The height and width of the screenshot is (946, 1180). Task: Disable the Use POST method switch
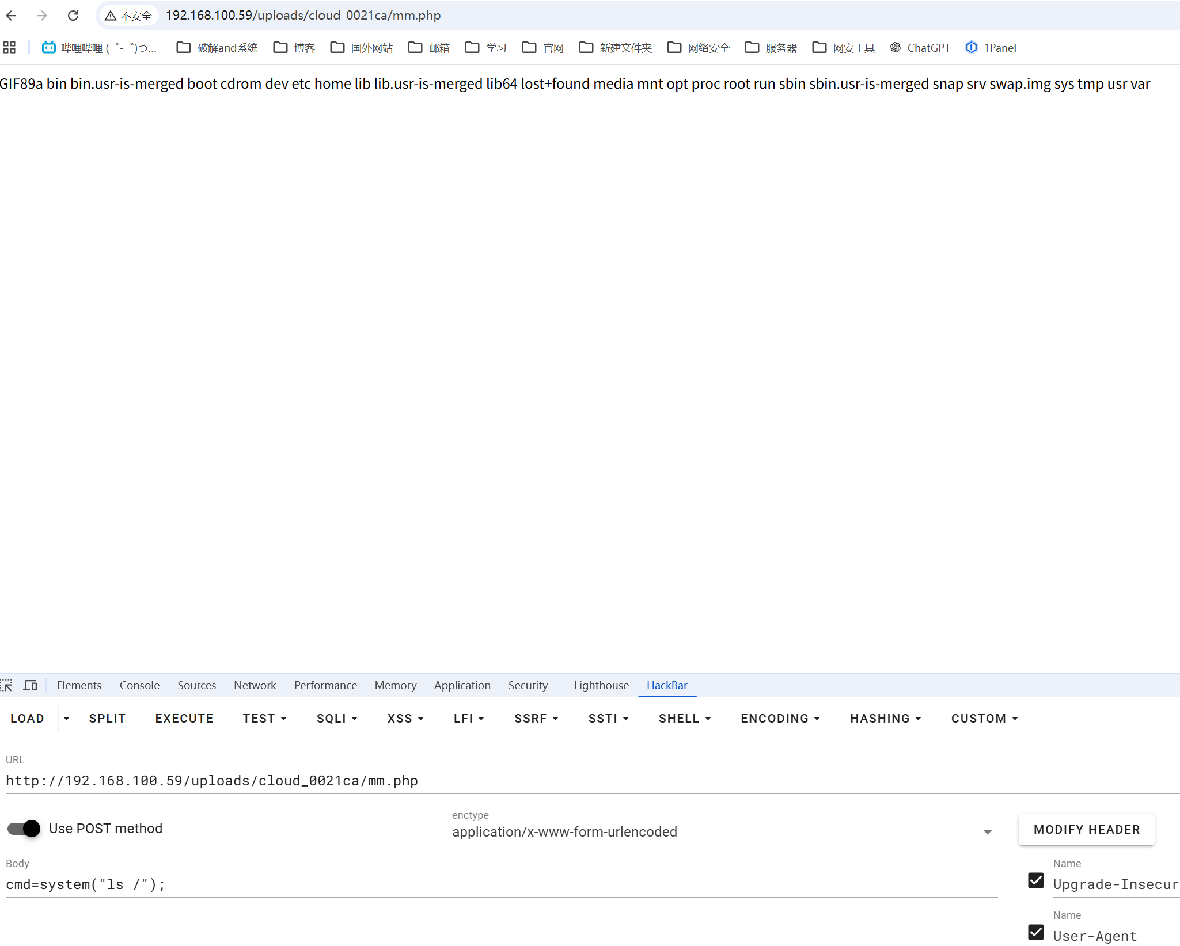pyautogui.click(x=24, y=829)
